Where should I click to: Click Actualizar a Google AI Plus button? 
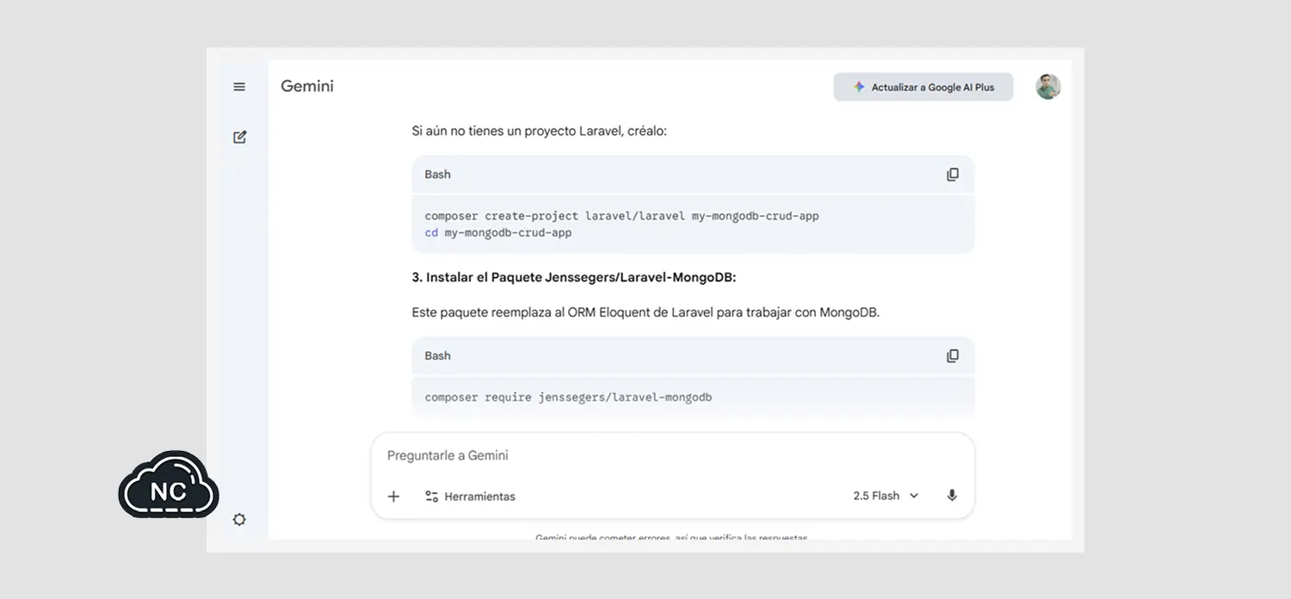(x=923, y=87)
